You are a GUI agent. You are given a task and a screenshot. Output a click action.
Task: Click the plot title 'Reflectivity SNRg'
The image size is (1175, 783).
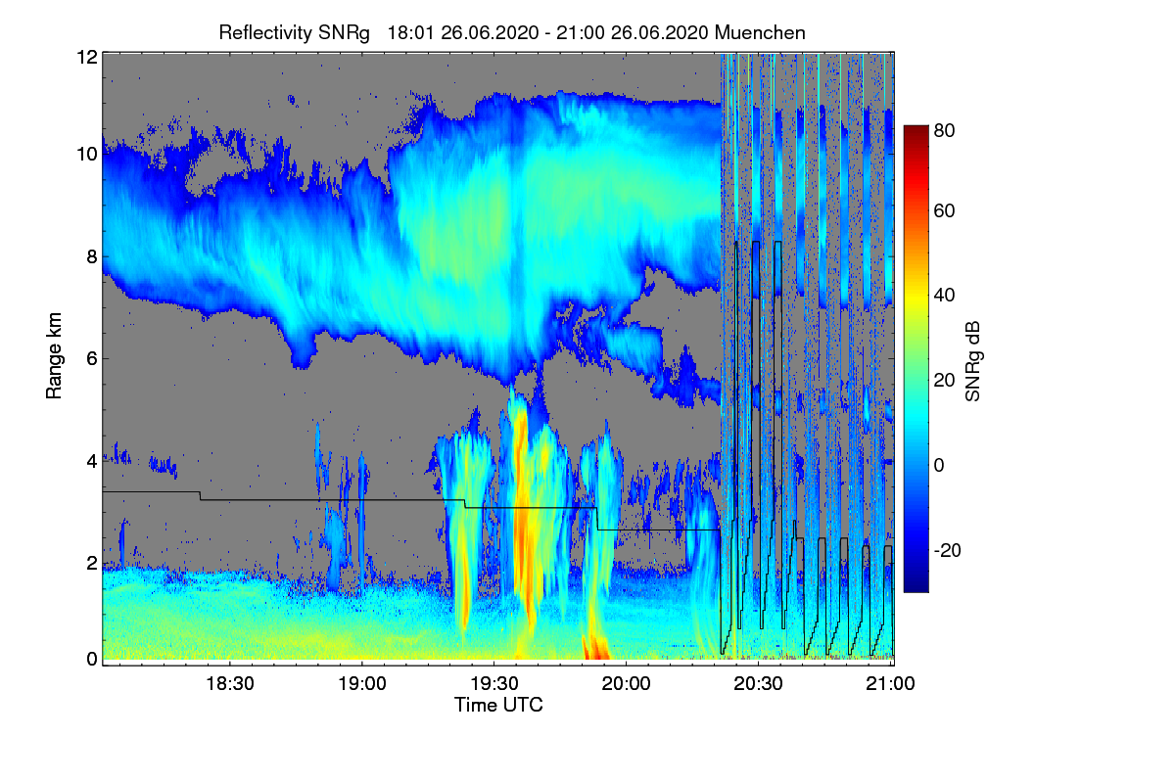295,32
